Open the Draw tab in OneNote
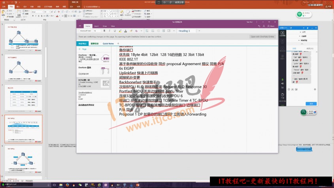Screen dimensions: 334x188 [x=105, y=26]
